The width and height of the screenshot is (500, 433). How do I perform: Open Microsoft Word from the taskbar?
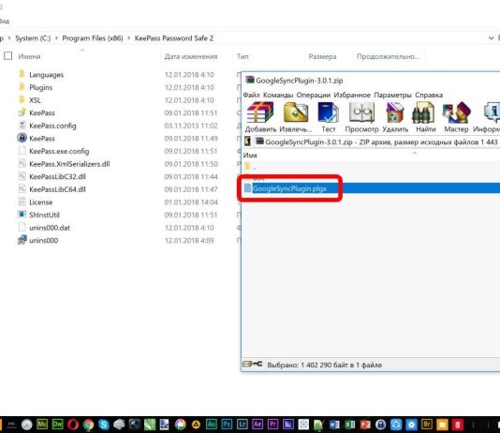pyautogui.click(x=334, y=425)
